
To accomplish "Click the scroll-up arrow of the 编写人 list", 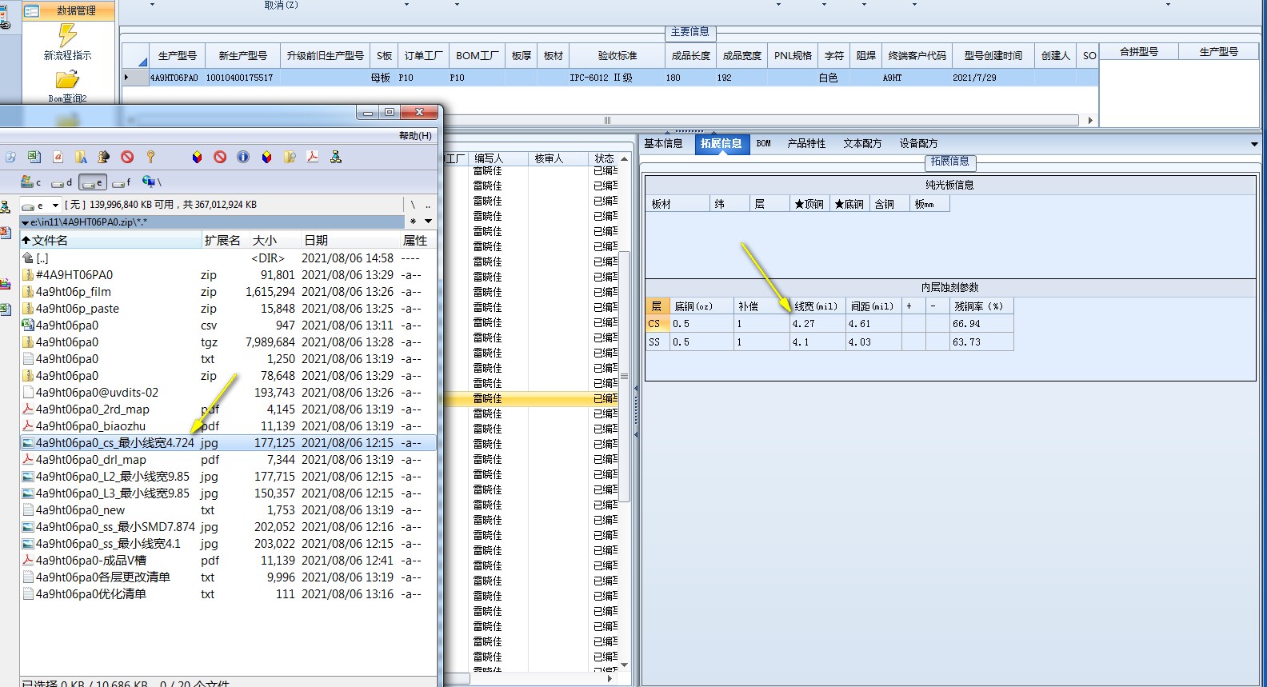I will [625, 158].
